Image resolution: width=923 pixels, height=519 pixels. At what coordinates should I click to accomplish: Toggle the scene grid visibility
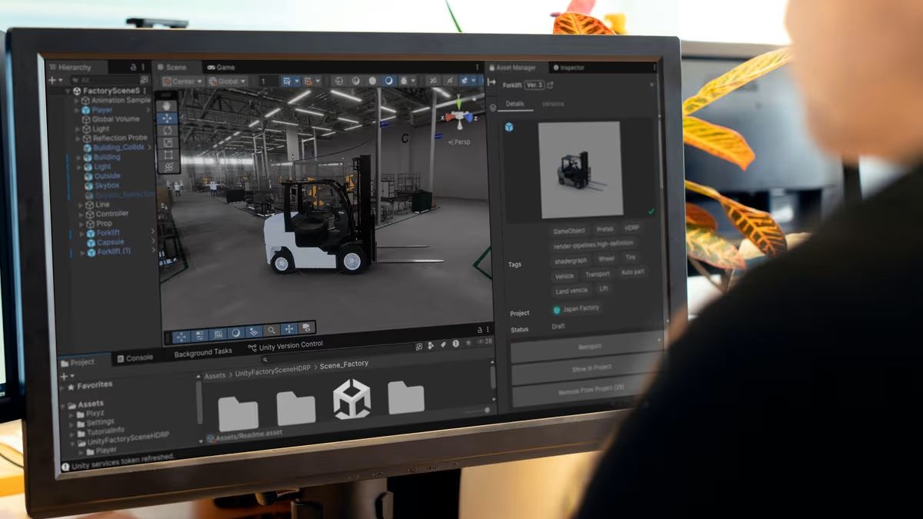point(288,81)
